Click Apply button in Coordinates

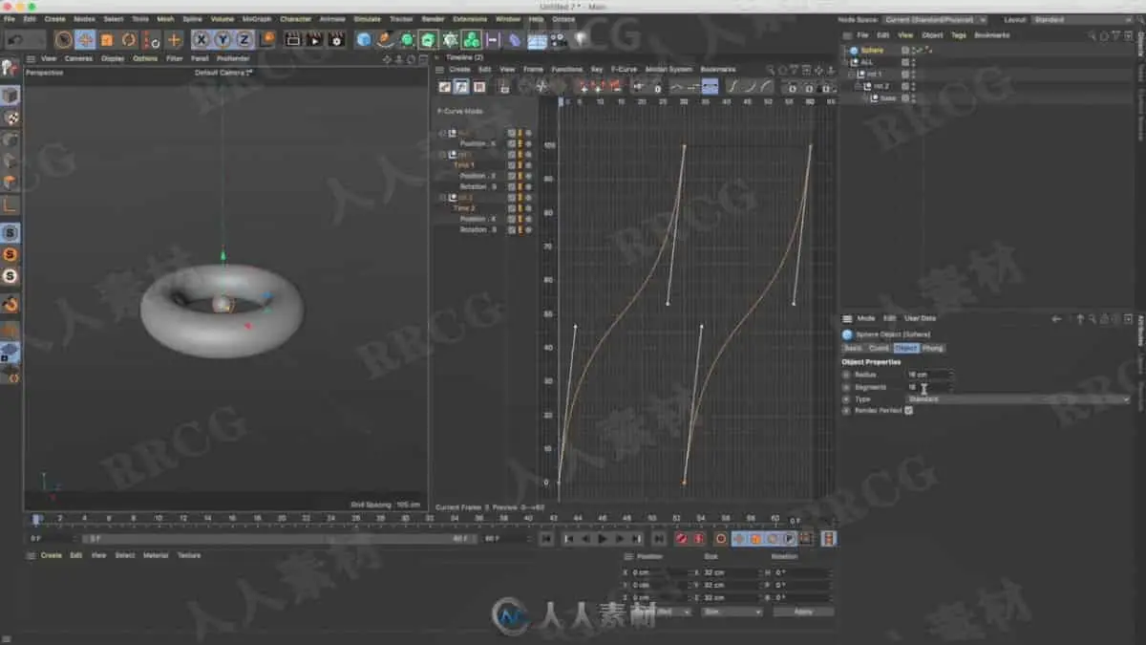(x=802, y=612)
